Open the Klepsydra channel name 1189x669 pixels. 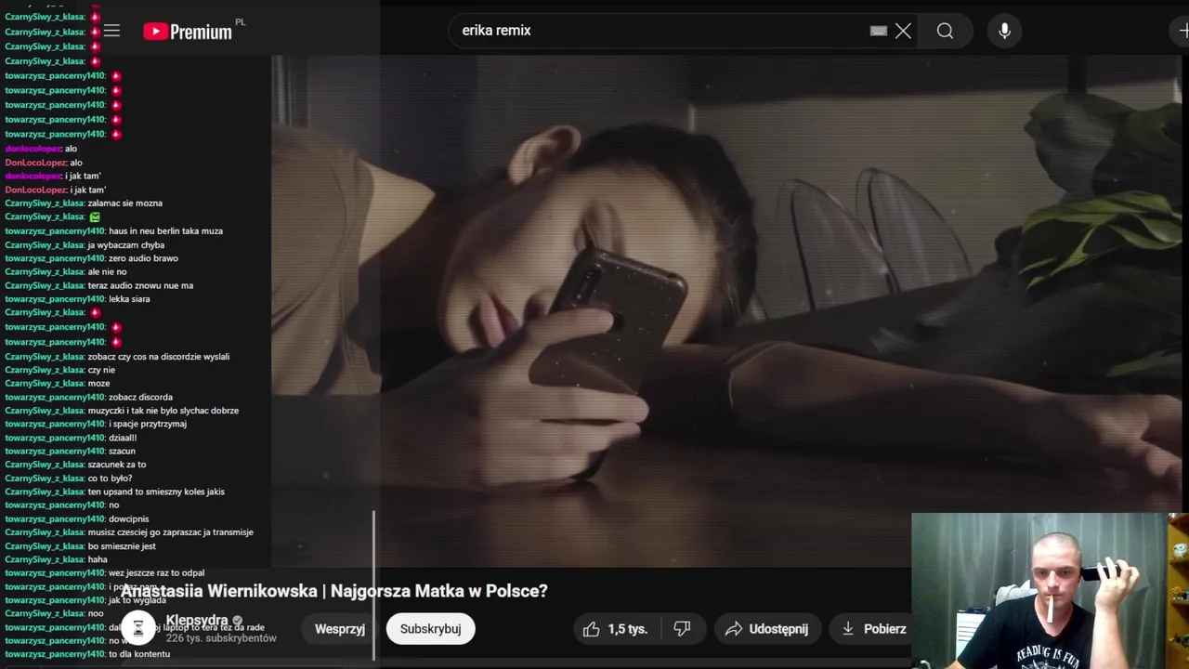[197, 620]
